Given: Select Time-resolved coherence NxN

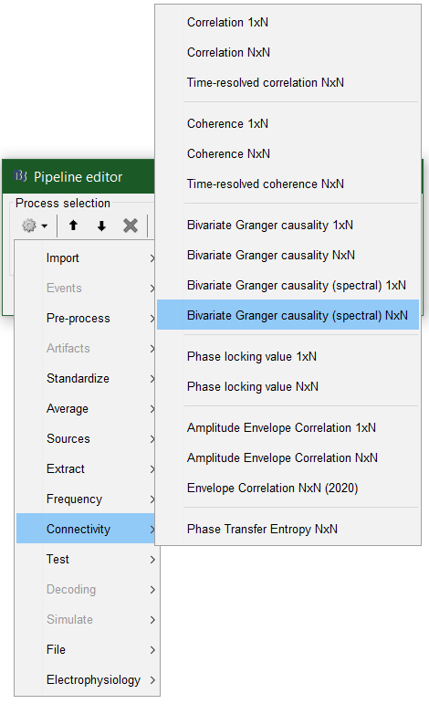Looking at the screenshot, I should pos(288,184).
